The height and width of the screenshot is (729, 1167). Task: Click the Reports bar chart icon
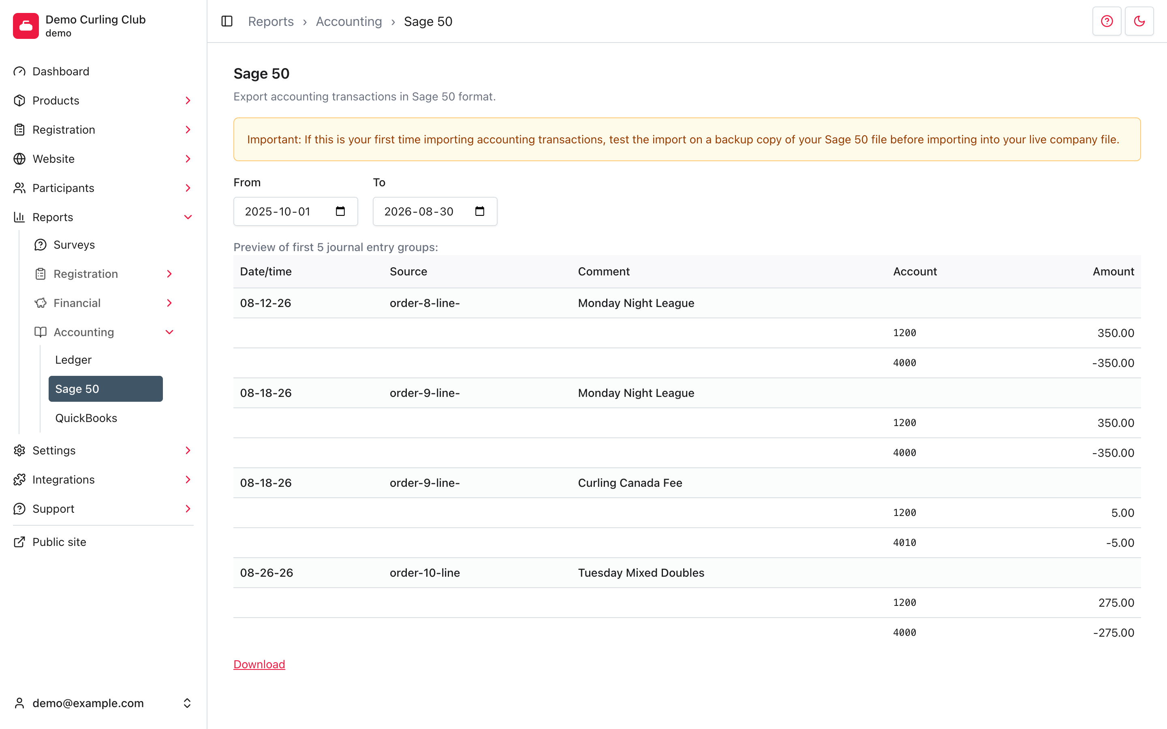(x=19, y=217)
